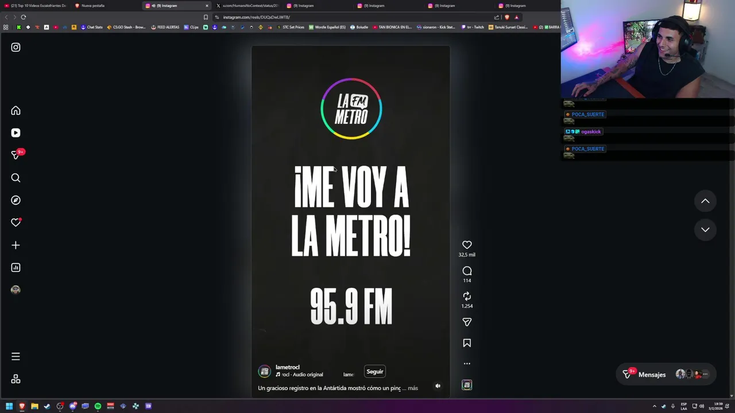Open browser share icon in address bar
735x413 pixels.
[x=496, y=17]
